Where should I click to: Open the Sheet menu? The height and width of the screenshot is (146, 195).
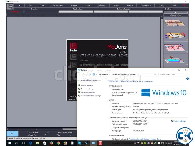42,5
